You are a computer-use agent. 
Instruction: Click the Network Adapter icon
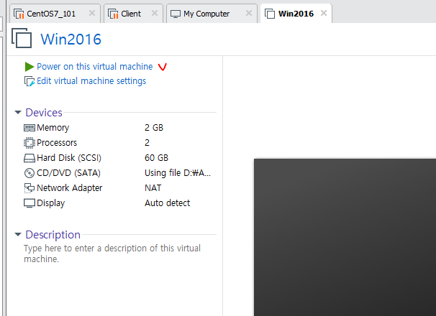coord(29,188)
